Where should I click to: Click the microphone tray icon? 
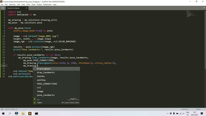[174, 113]
